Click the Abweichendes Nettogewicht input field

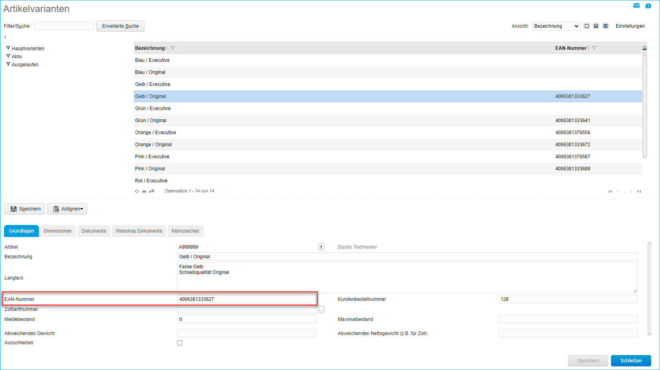(x=568, y=333)
